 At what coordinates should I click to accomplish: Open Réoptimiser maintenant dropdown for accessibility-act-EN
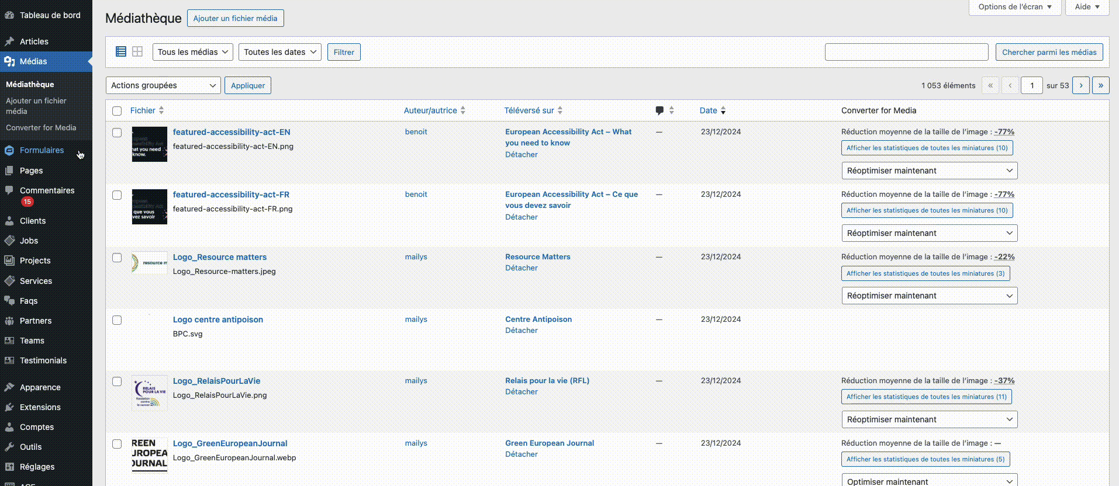tap(930, 171)
